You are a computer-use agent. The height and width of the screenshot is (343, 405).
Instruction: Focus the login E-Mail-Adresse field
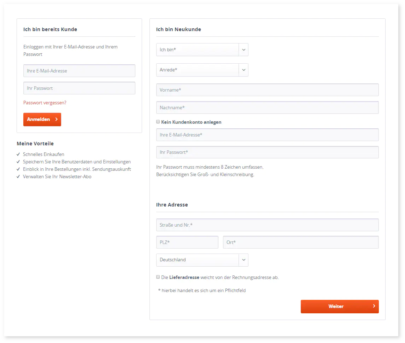pos(79,71)
